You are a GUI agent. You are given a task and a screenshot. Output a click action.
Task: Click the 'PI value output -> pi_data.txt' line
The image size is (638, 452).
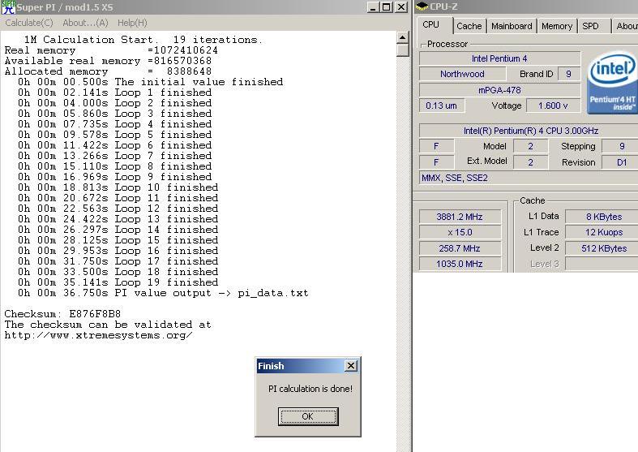163,293
